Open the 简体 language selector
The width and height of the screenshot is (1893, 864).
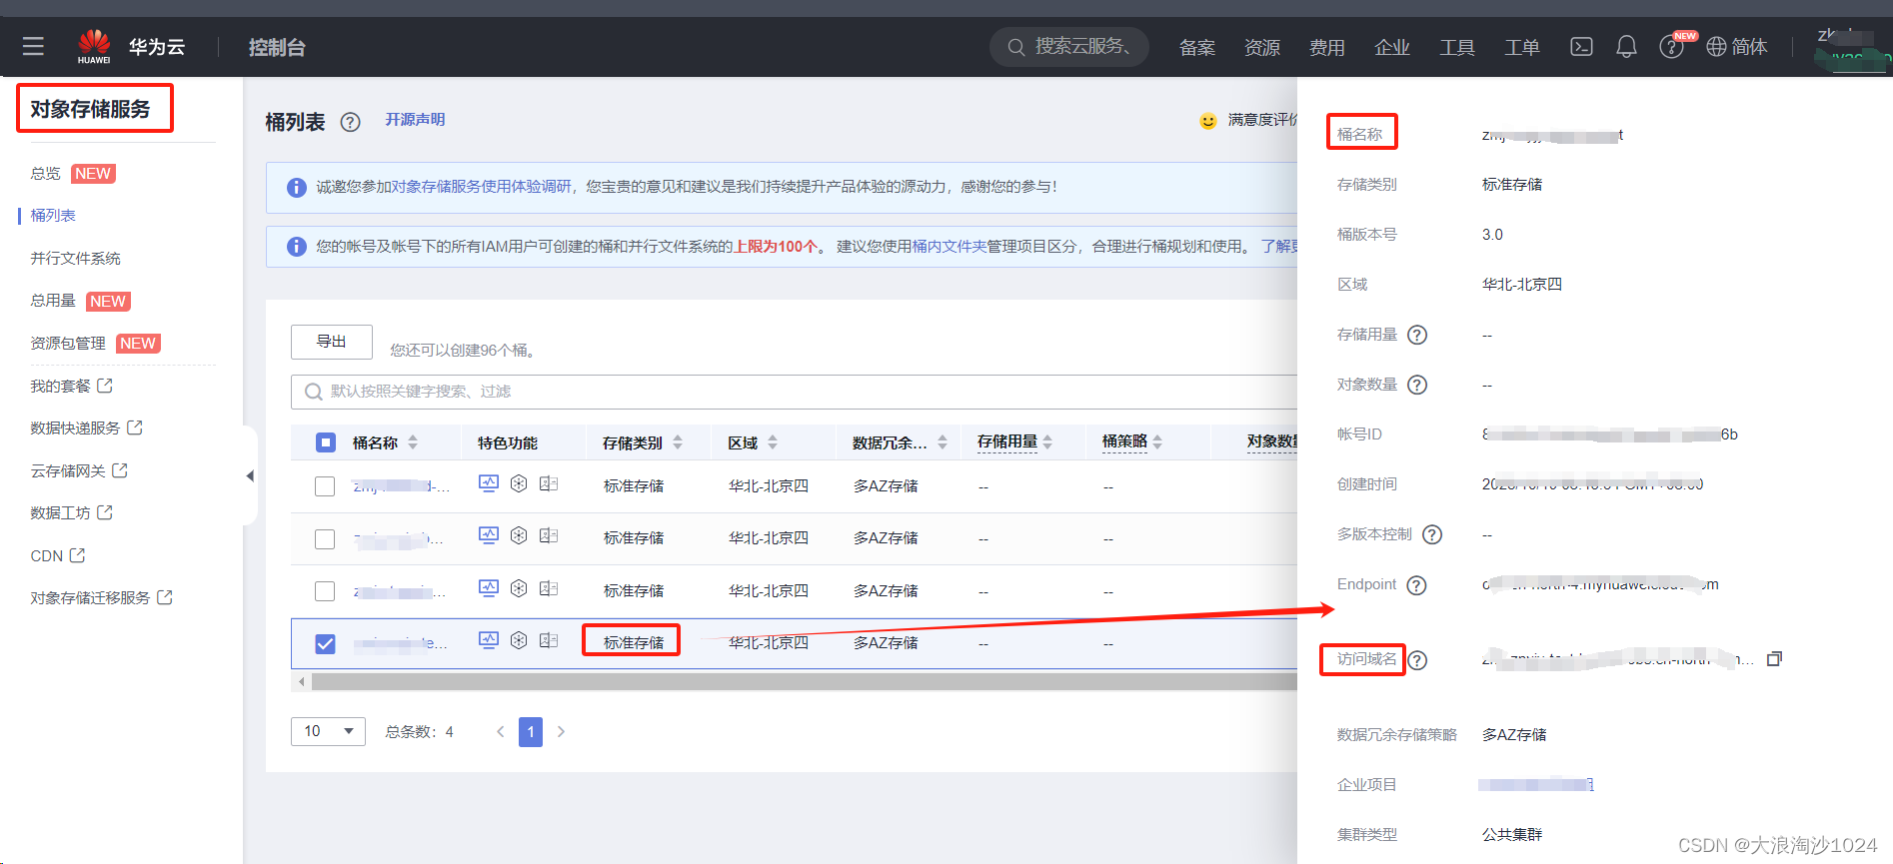(1749, 47)
